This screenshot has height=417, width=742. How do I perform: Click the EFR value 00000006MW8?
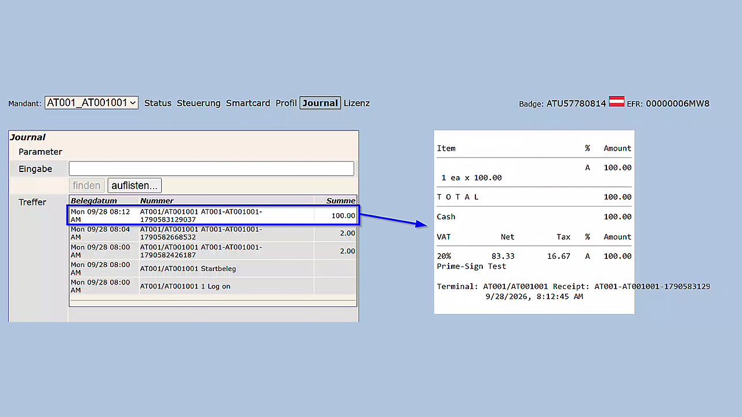[678, 104]
